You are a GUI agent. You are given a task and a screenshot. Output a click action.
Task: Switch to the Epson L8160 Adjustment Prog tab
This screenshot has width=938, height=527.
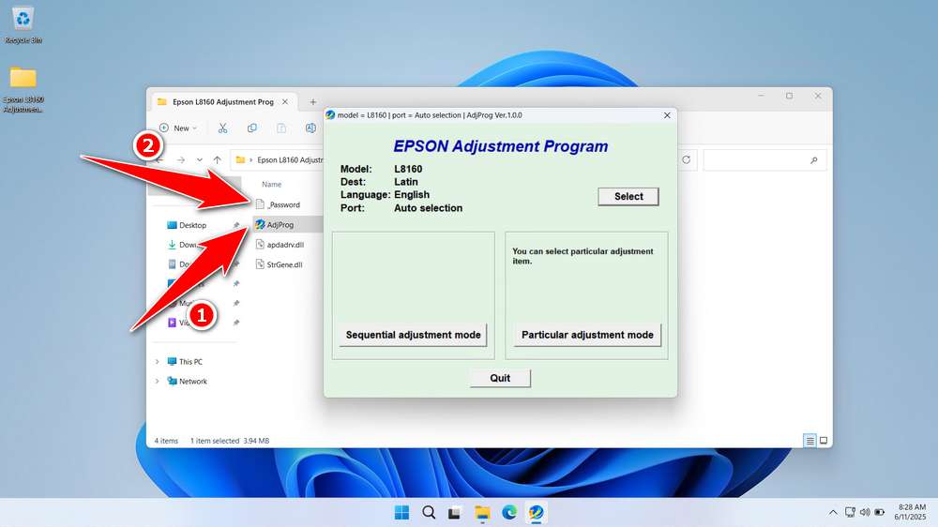(222, 101)
